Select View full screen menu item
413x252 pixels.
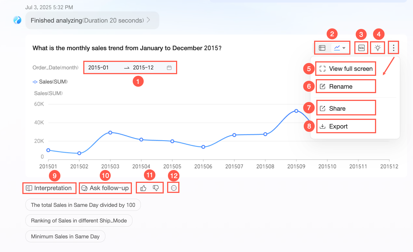(346, 69)
